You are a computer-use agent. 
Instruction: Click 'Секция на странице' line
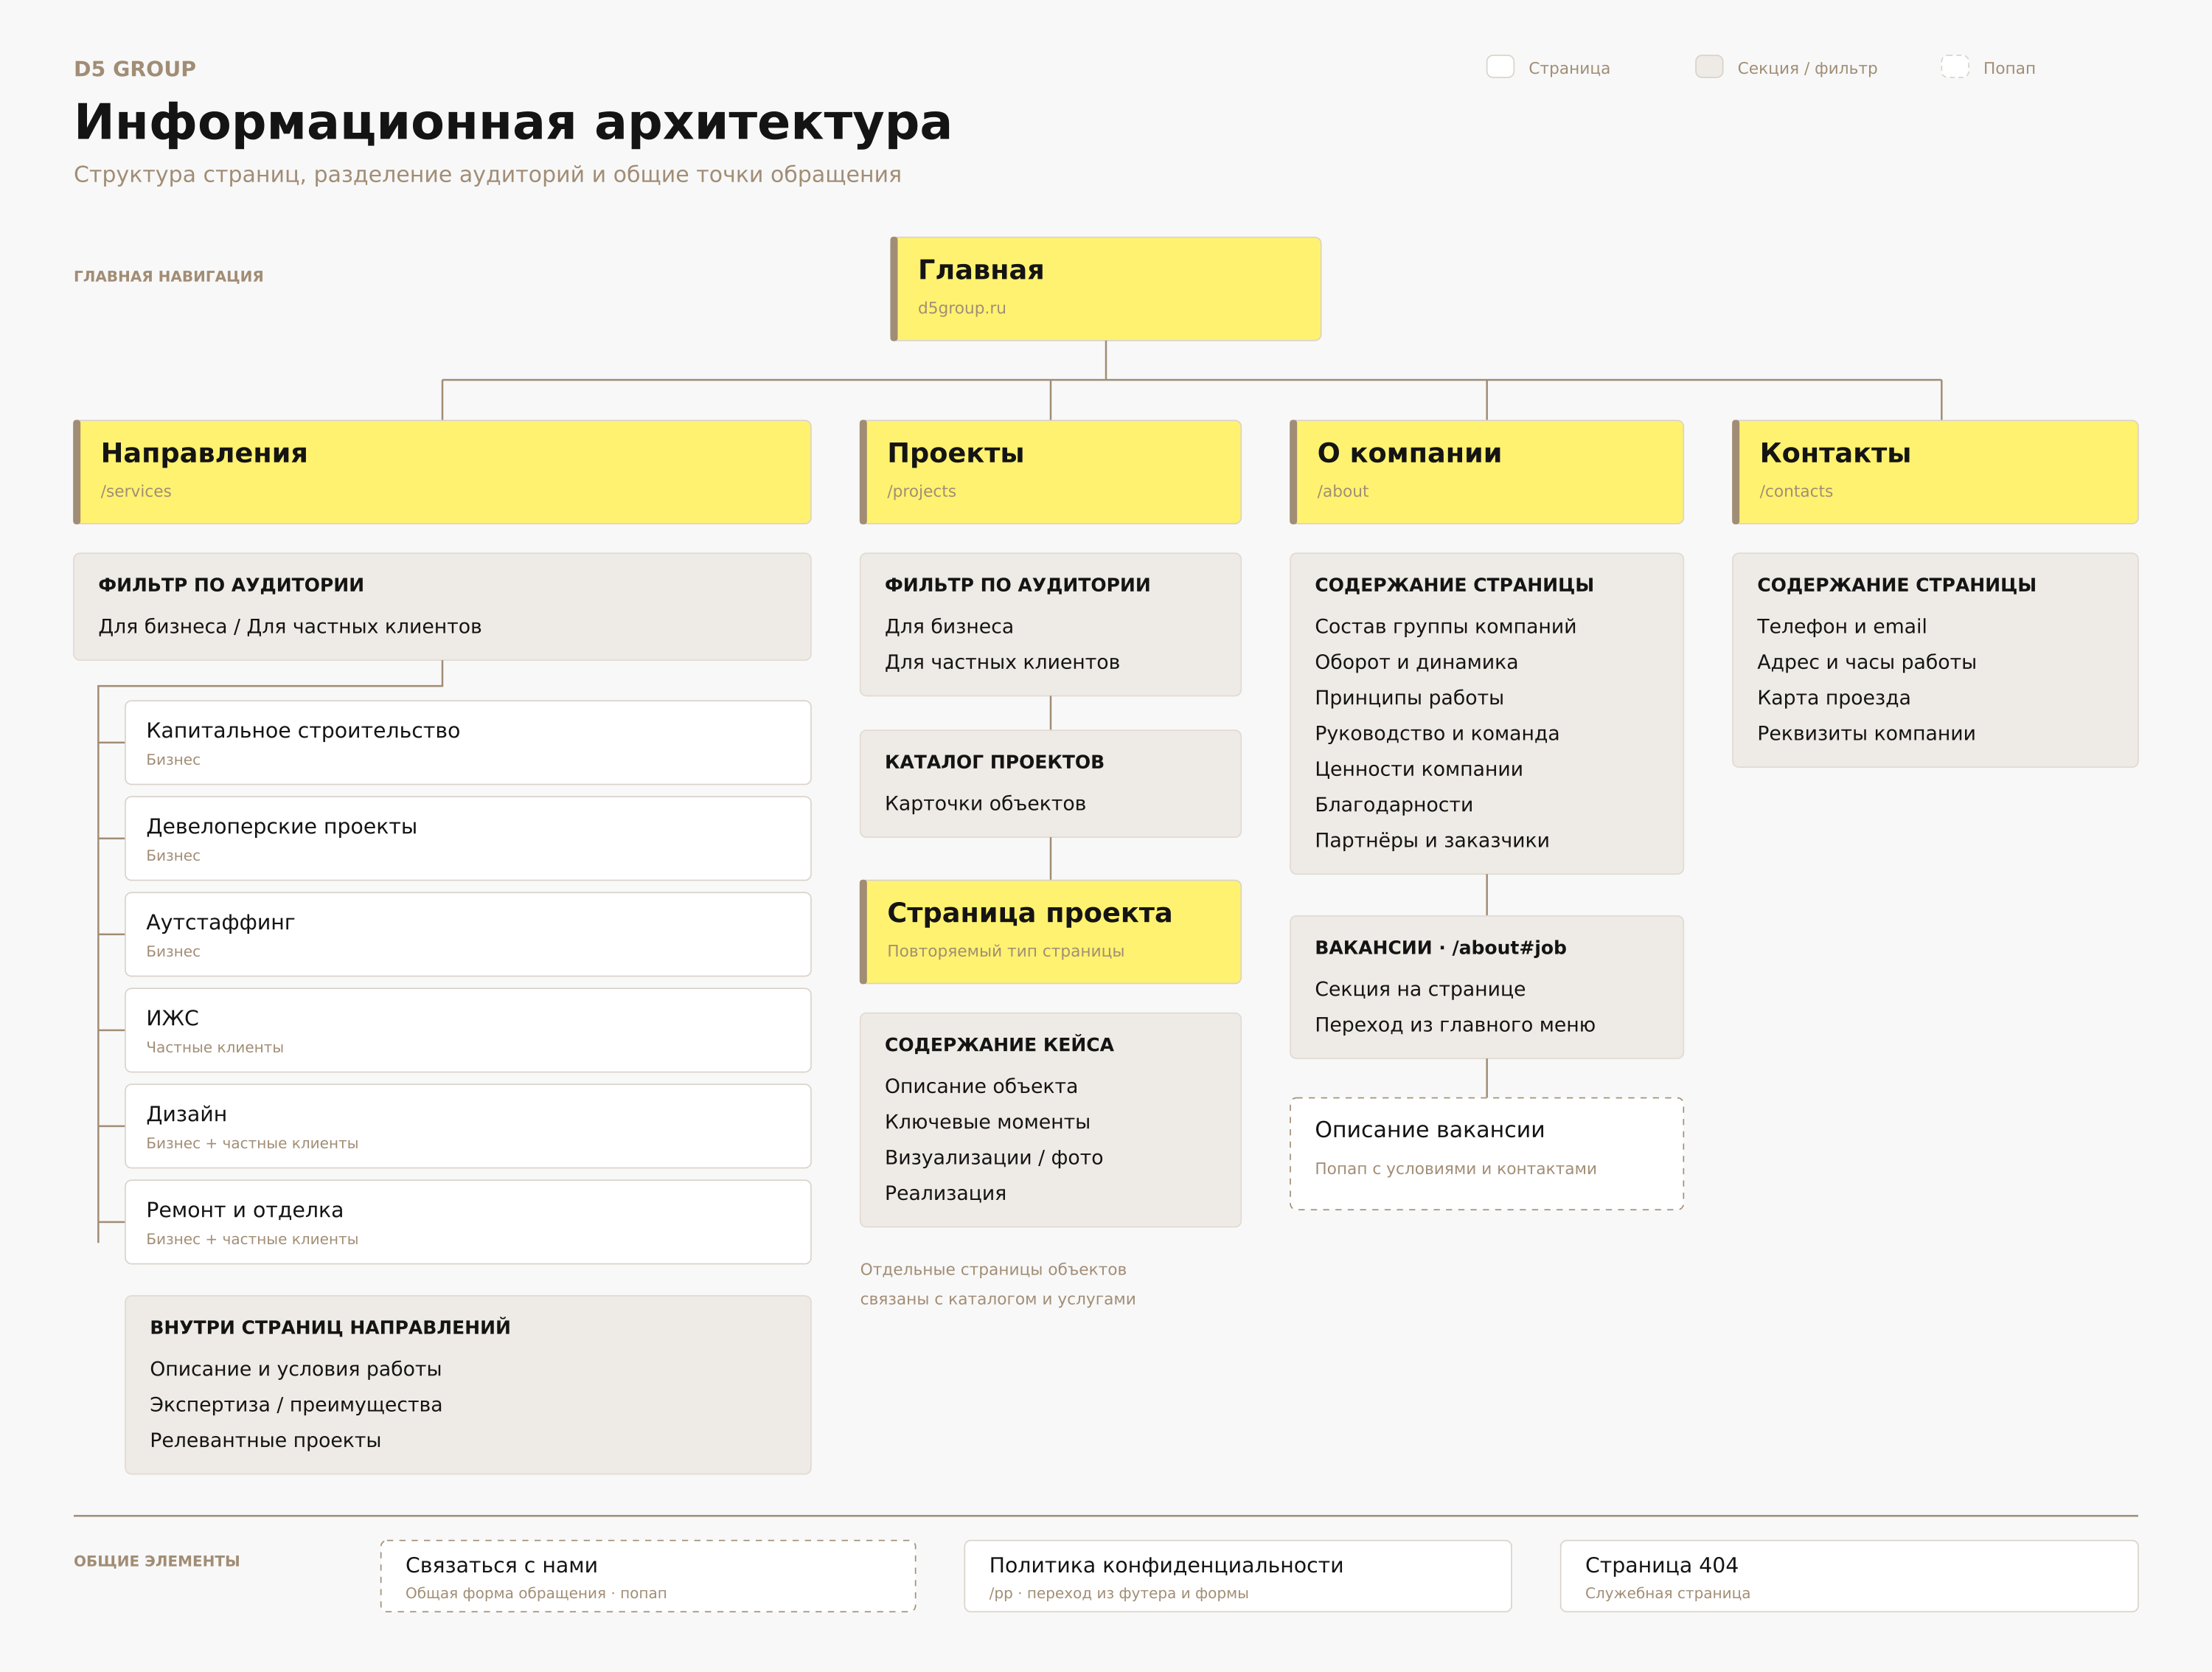[1420, 990]
